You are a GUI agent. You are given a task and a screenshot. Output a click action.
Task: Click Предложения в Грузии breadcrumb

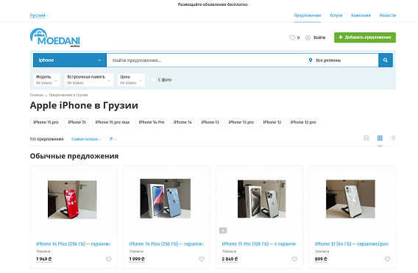[68, 95]
